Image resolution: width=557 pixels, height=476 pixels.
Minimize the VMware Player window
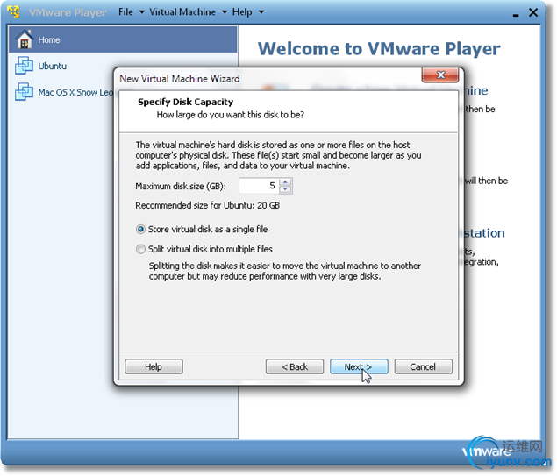click(x=516, y=14)
